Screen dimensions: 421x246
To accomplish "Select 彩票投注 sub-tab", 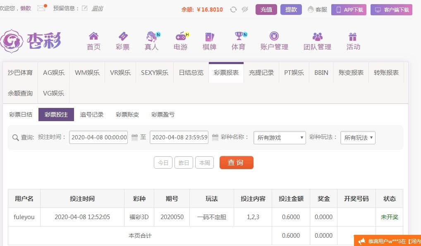I will click(56, 115).
